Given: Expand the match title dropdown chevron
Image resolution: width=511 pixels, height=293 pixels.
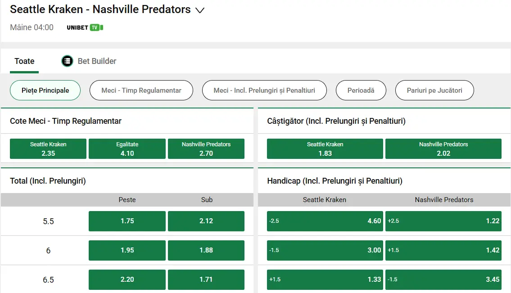Looking at the screenshot, I should [200, 9].
